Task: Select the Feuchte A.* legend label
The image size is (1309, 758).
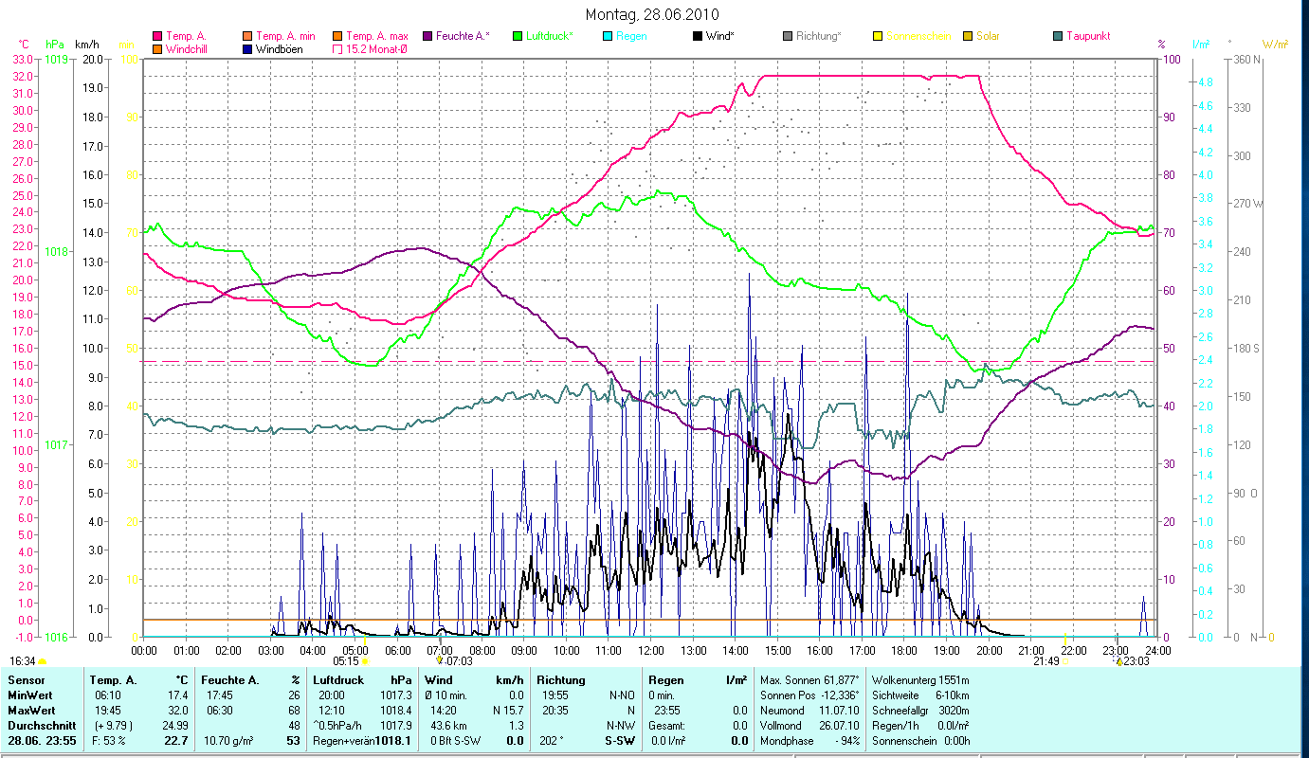Action: (463, 36)
